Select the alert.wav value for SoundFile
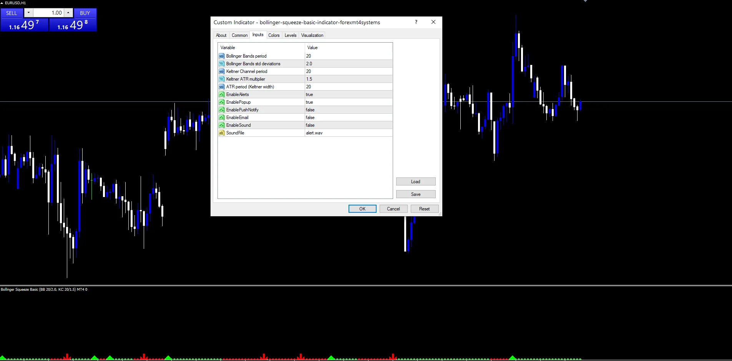The width and height of the screenshot is (732, 361). [349, 133]
